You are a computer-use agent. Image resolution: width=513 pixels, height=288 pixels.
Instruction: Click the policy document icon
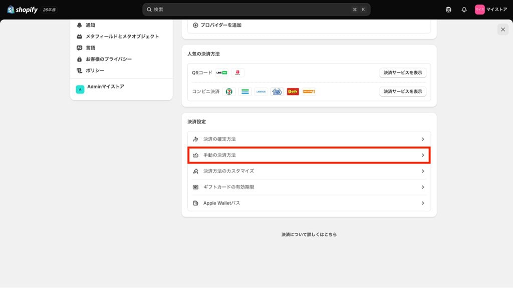79,70
